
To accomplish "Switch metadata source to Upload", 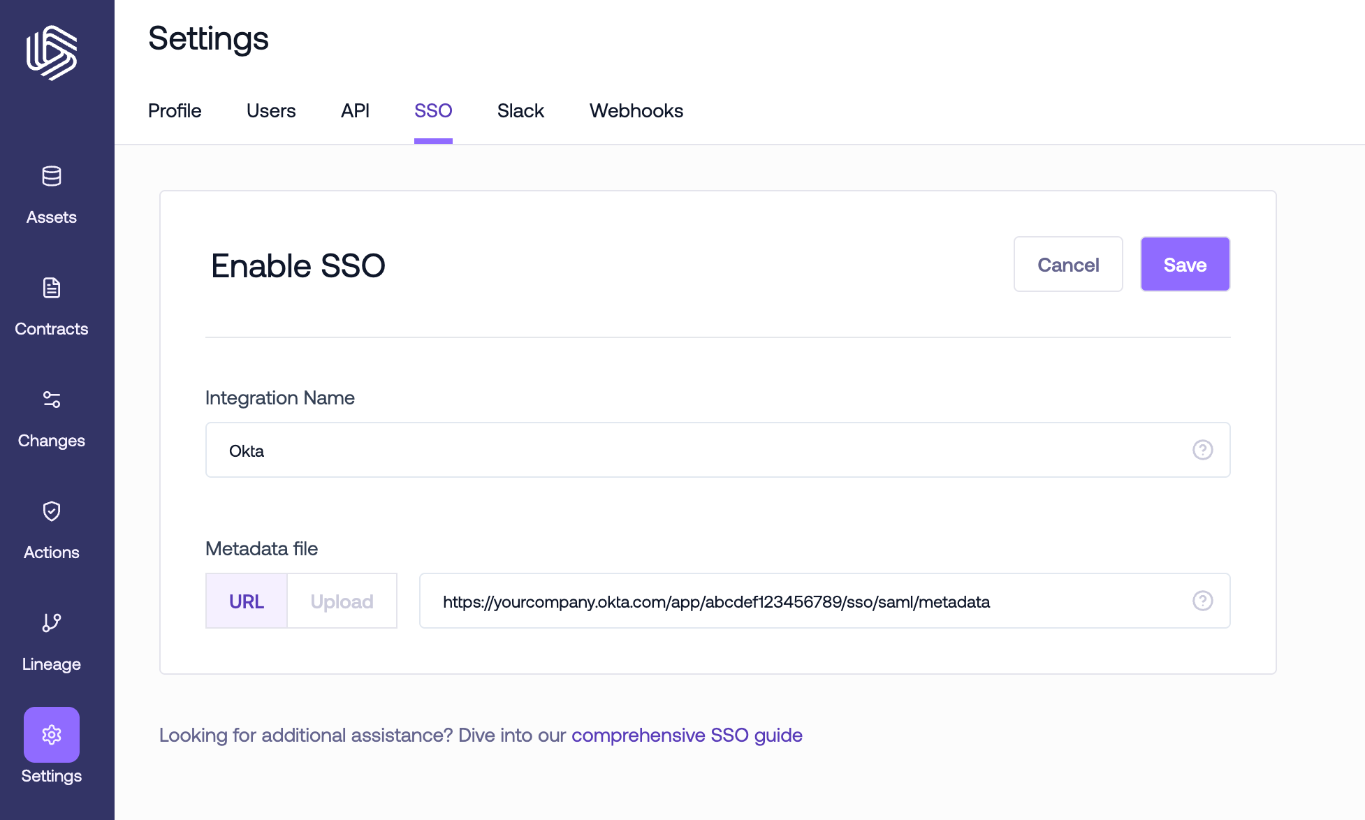I will [x=342, y=601].
